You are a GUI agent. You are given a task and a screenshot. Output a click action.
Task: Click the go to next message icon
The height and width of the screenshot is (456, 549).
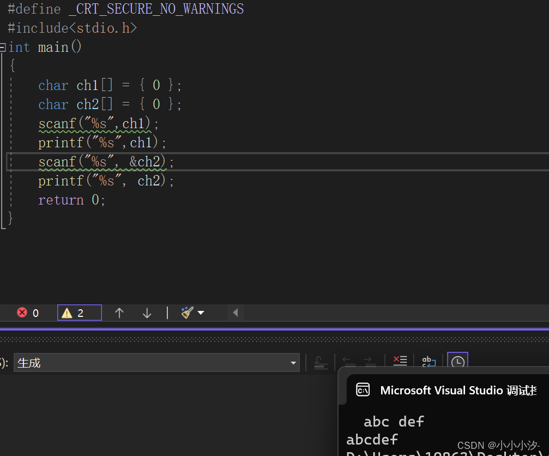pyautogui.click(x=370, y=362)
